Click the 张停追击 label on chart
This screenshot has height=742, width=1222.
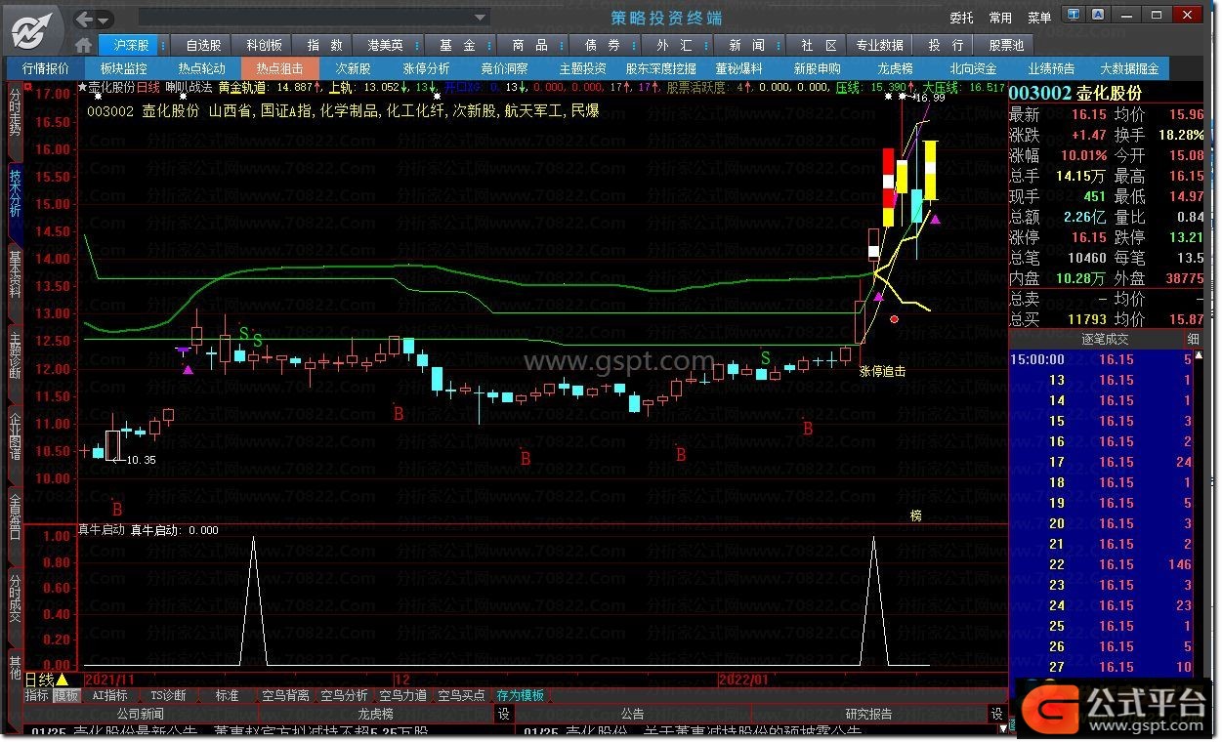click(882, 371)
